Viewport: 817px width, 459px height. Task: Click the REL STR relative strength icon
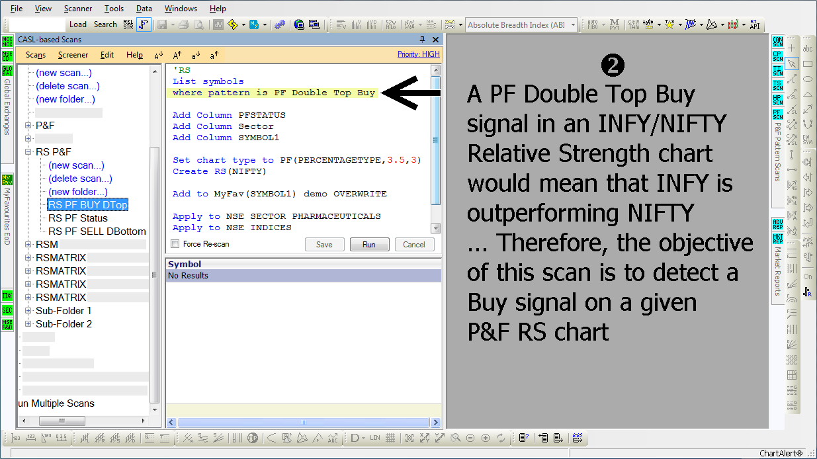(128, 24)
